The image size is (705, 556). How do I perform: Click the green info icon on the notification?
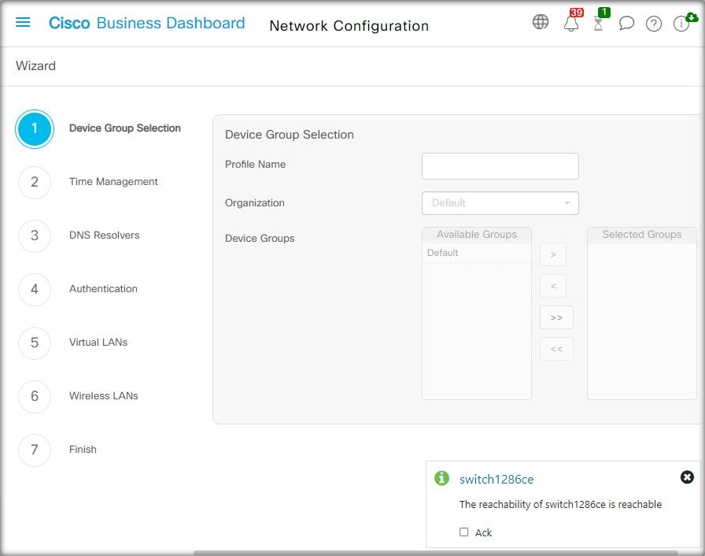click(442, 478)
